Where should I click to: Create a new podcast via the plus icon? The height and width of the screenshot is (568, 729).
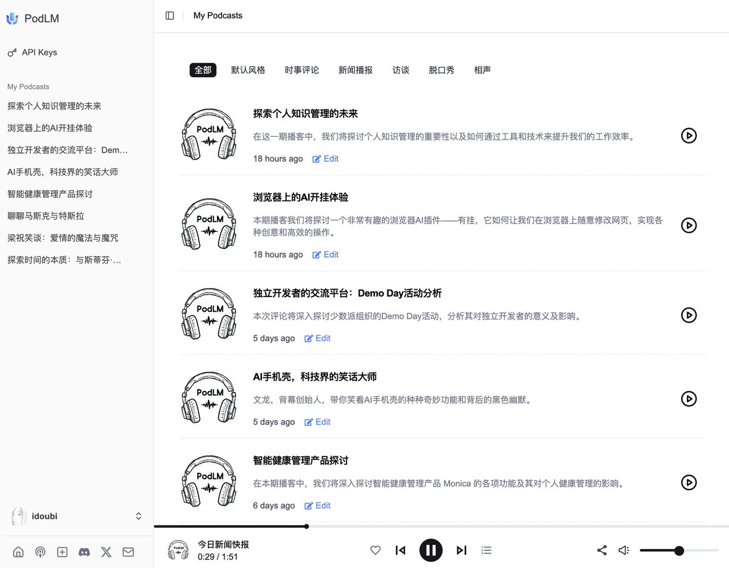coord(62,552)
